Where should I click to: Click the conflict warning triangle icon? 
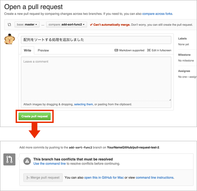click(x=27, y=161)
